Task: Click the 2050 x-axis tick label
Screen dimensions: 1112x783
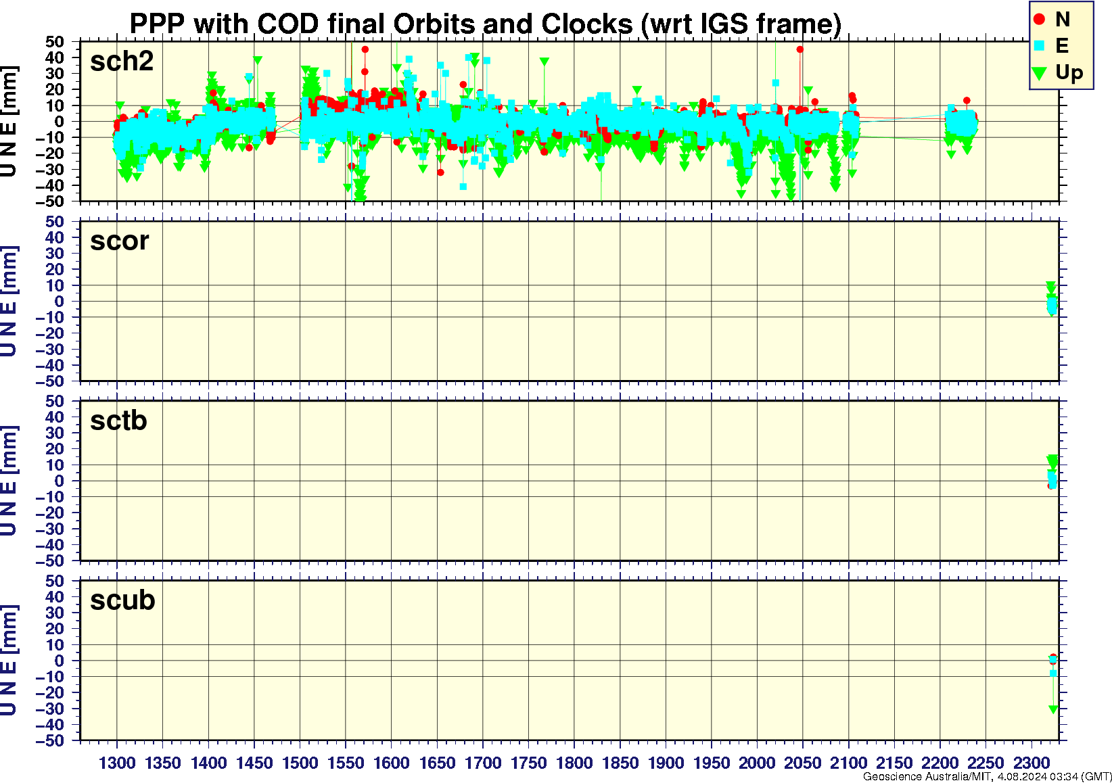Action: [803, 763]
